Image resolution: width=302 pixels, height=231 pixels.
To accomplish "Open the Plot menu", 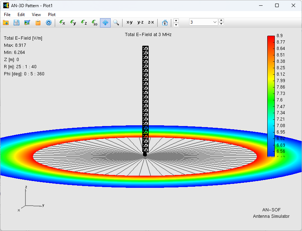I will click(x=52, y=15).
